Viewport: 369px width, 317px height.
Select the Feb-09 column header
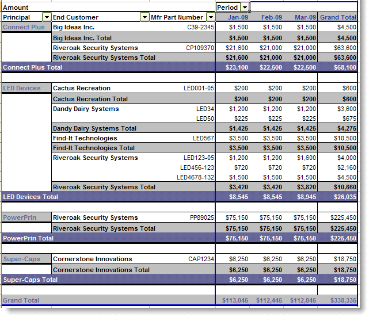[272, 17]
